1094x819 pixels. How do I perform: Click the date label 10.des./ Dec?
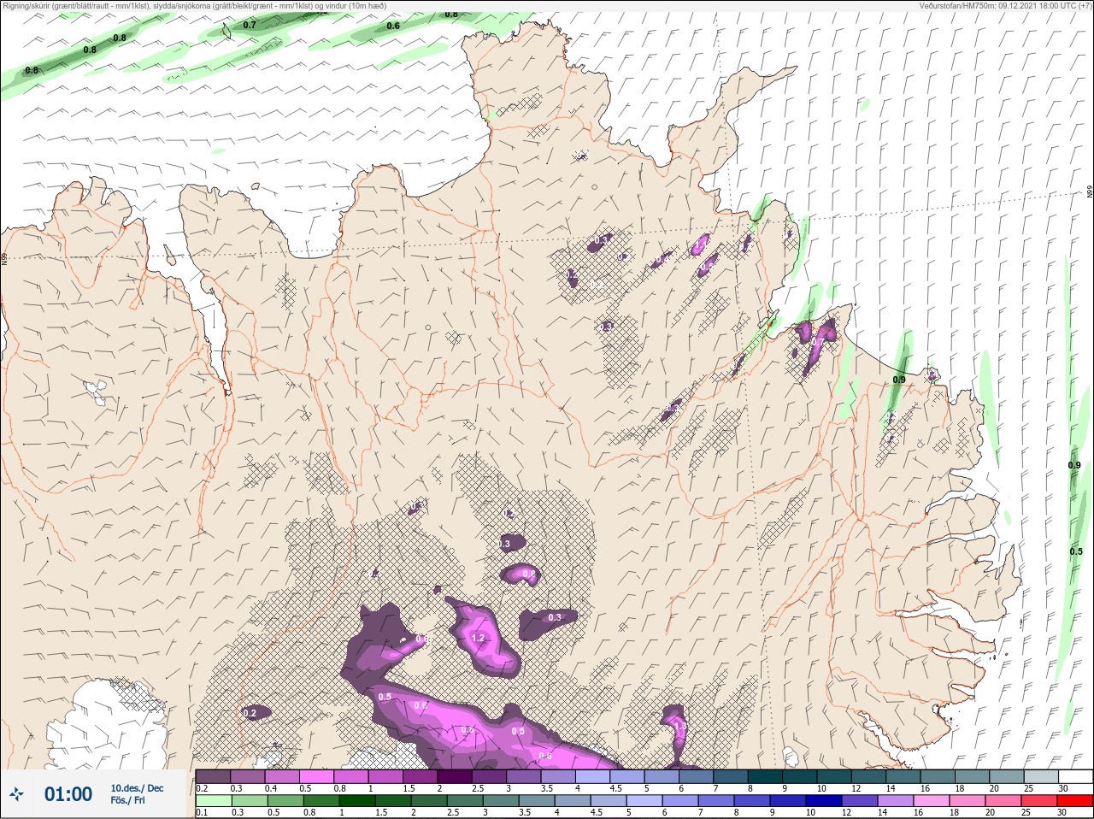pyautogui.click(x=137, y=788)
